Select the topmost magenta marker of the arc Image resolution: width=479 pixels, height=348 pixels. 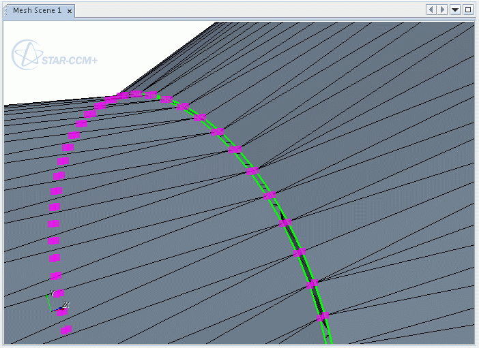click(x=136, y=94)
